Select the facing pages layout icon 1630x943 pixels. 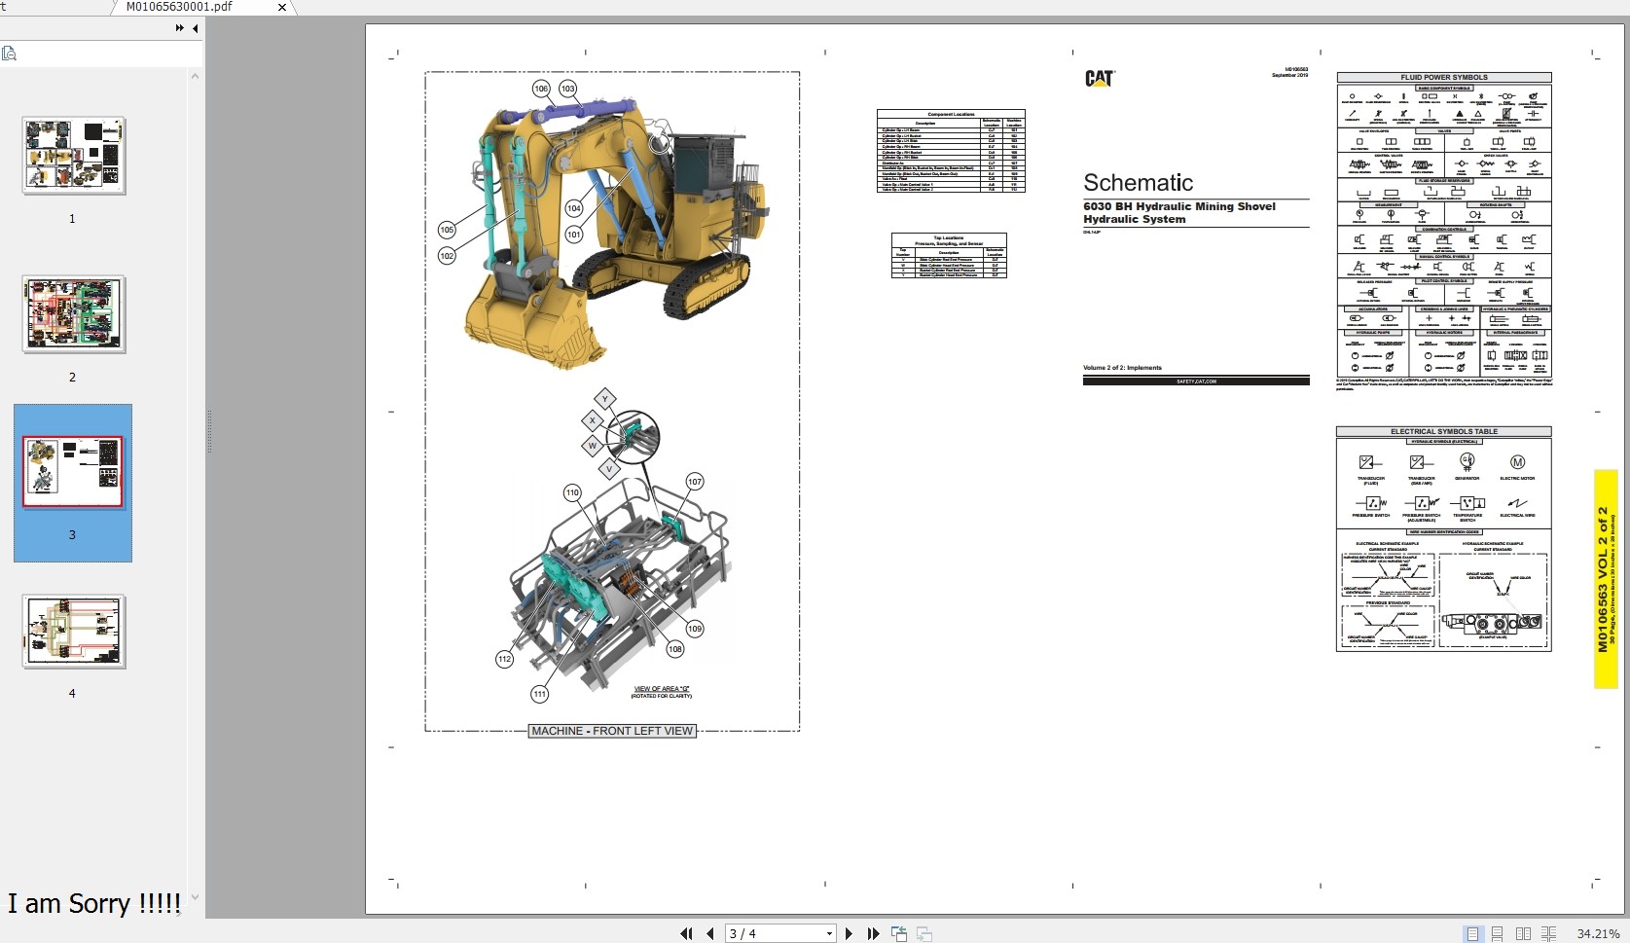pyautogui.click(x=1523, y=933)
